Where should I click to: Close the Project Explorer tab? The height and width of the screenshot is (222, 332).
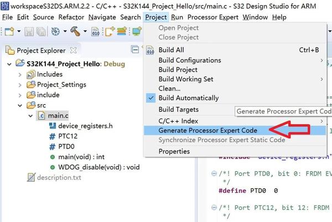click(x=72, y=50)
